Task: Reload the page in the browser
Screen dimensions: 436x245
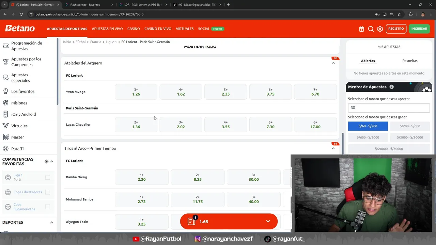Action: [x=21, y=14]
